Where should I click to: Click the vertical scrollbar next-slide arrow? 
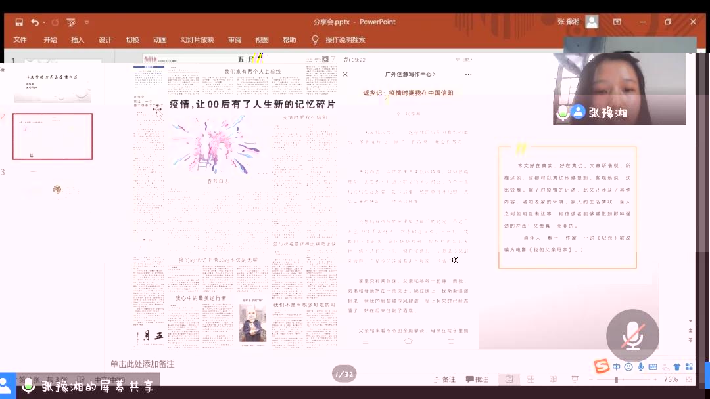(x=690, y=340)
